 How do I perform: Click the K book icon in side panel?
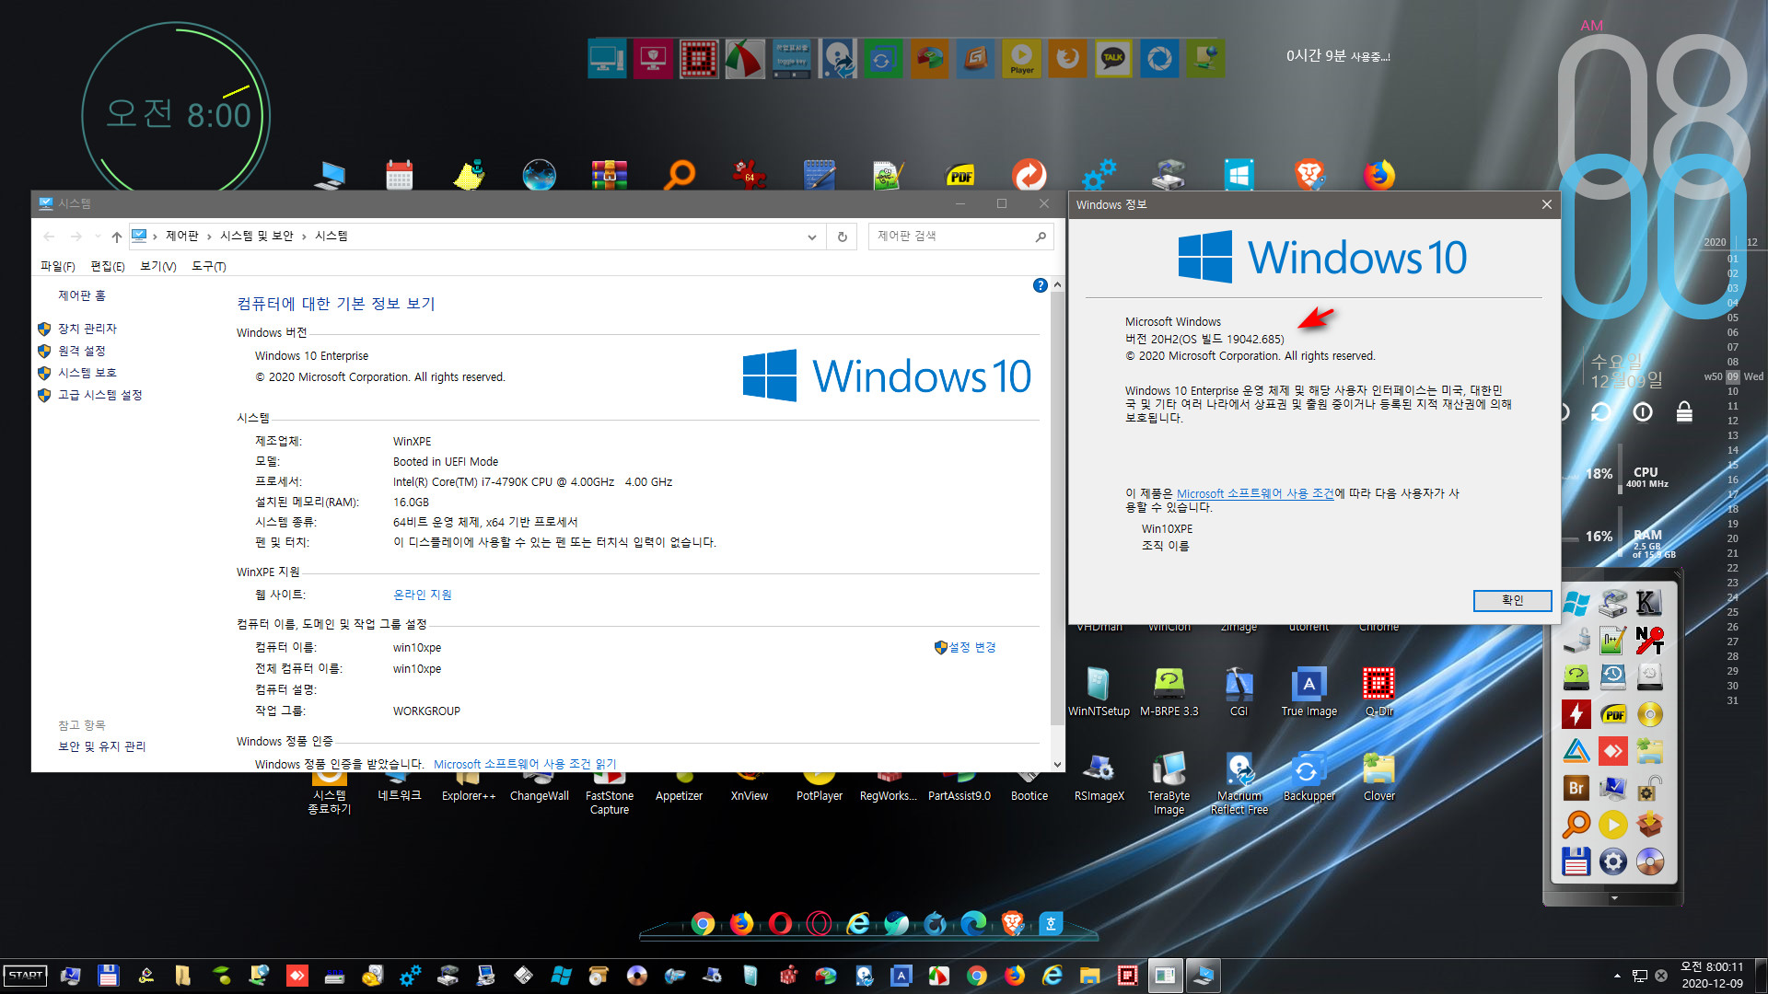tap(1649, 603)
